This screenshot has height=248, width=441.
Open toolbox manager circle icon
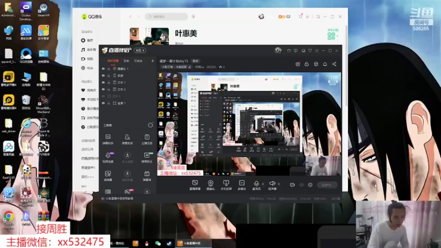tap(150, 125)
